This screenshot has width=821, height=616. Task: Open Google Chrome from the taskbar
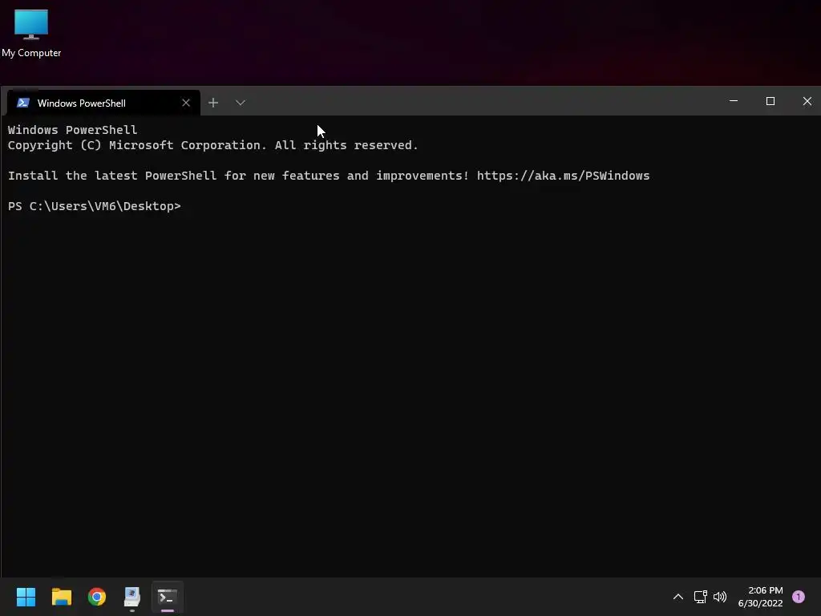97,597
